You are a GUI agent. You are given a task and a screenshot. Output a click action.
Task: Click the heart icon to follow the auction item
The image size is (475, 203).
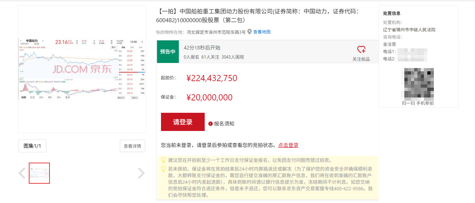[x=361, y=49]
